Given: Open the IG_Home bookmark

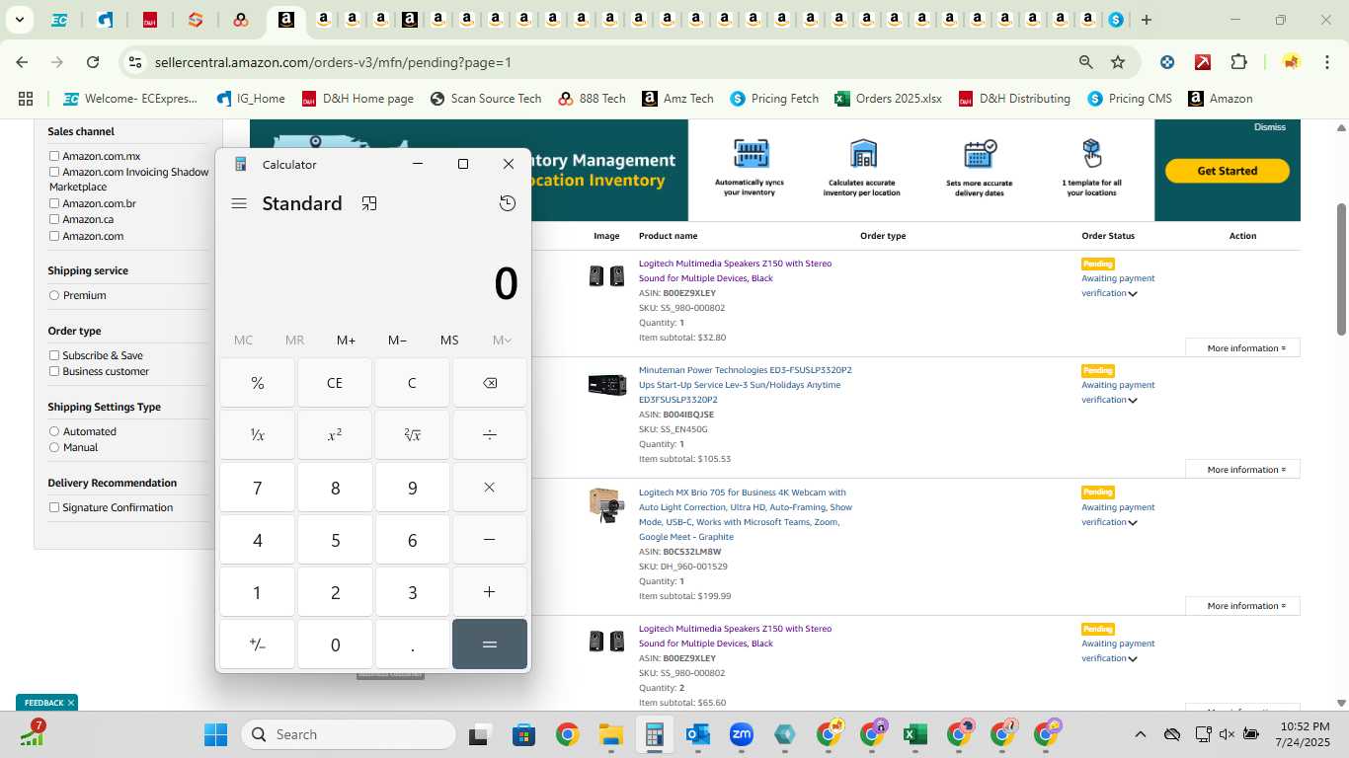Looking at the screenshot, I should coord(251,99).
